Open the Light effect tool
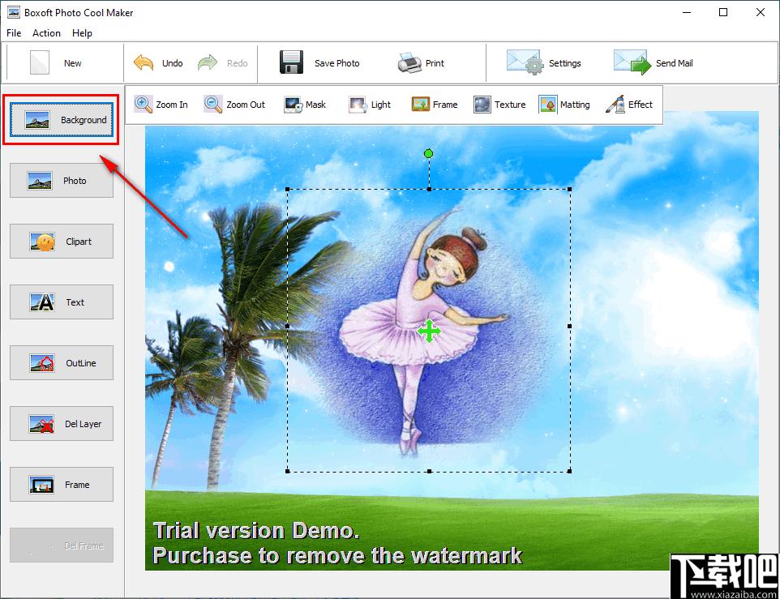The width and height of the screenshot is (780, 599). tap(370, 105)
